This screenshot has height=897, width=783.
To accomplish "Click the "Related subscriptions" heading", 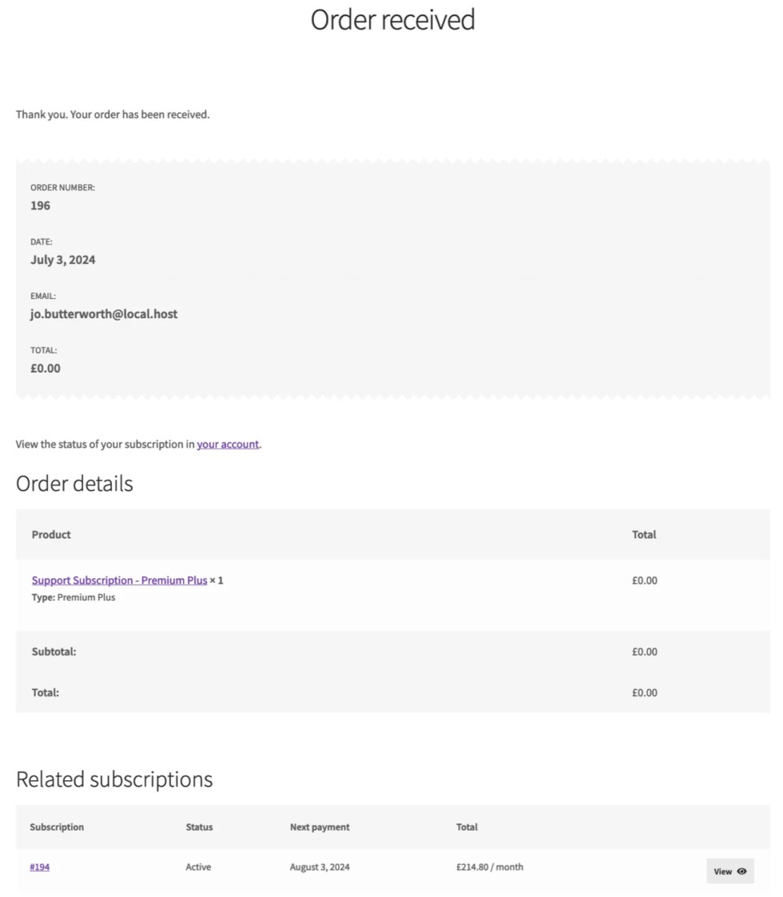I will (x=114, y=779).
